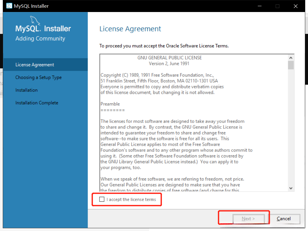Click the GNU GENERAL PUBLIC LICENSE heading
This screenshot has width=308, height=231.
pos(169,58)
